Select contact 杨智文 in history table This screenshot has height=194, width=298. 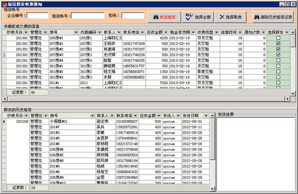[105, 172]
